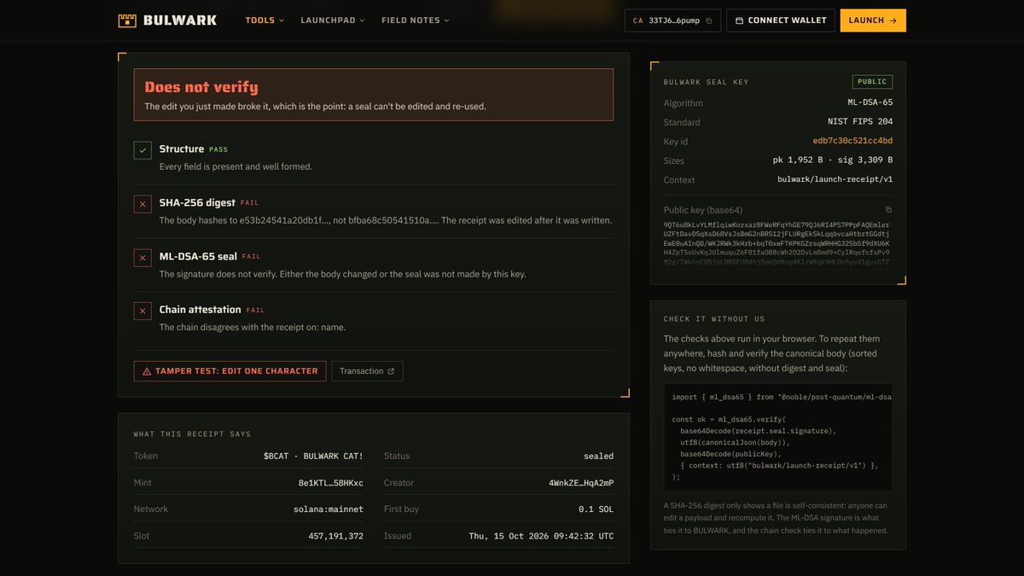
Task: Click the Bulwark castle logo icon
Action: point(127,20)
